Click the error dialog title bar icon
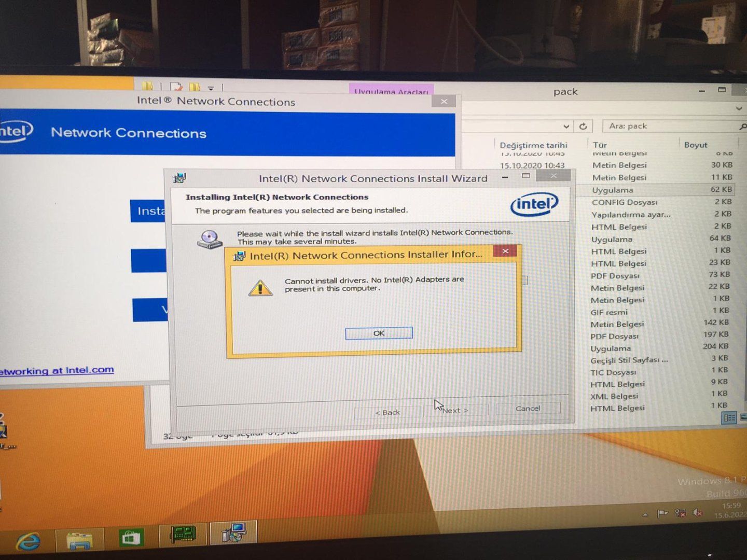This screenshot has height=560, width=747. click(x=239, y=256)
